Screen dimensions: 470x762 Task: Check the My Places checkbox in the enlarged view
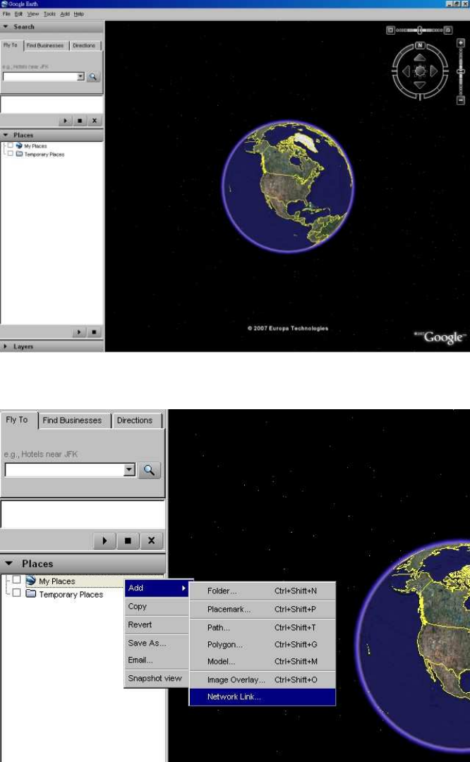pyautogui.click(x=16, y=579)
